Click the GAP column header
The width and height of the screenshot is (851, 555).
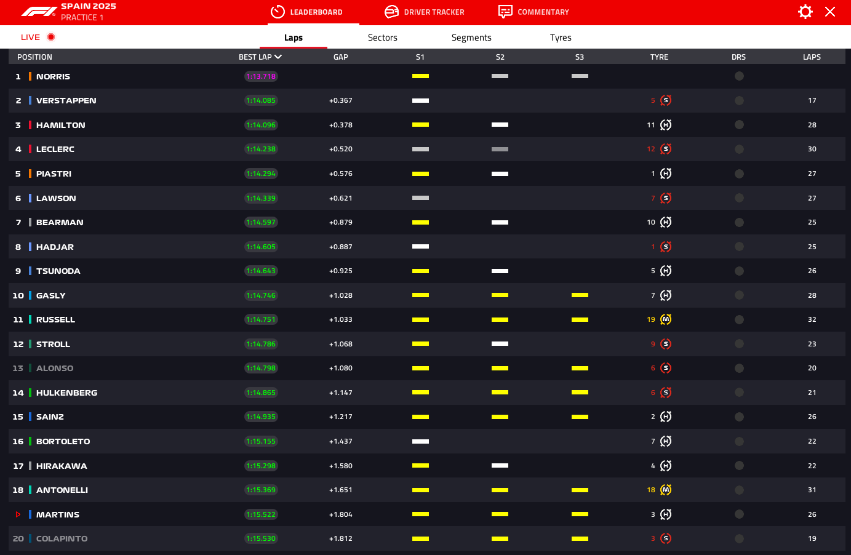coord(341,57)
